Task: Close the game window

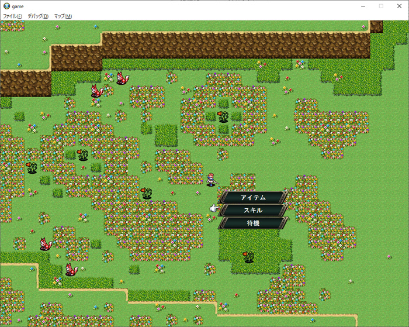Action: [399, 6]
